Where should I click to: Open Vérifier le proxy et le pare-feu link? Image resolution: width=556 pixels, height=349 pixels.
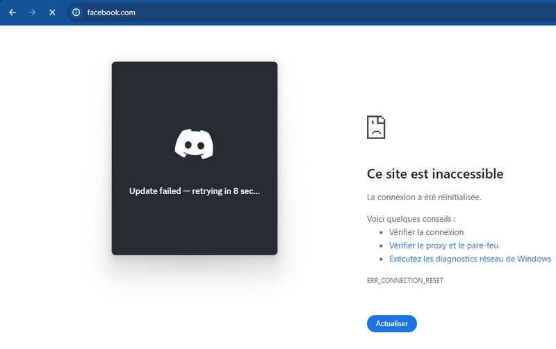click(x=443, y=245)
